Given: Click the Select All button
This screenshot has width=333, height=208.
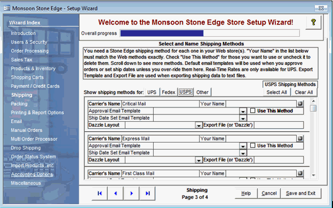Looking at the screenshot, I should click(276, 92).
